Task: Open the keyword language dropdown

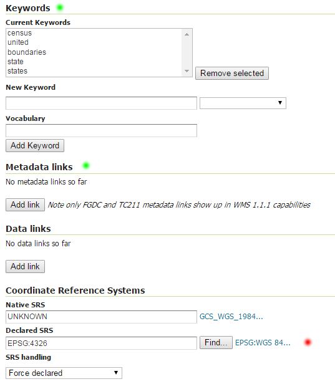Action: [x=243, y=103]
